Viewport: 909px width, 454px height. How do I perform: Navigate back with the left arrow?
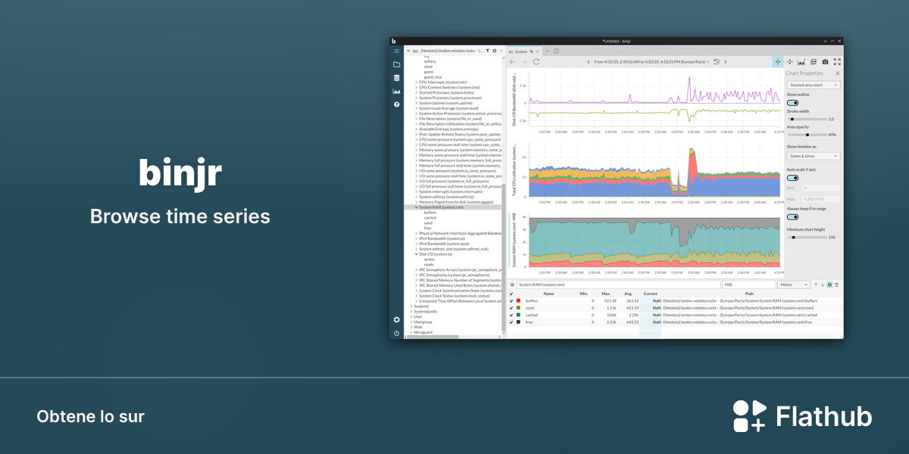point(512,61)
